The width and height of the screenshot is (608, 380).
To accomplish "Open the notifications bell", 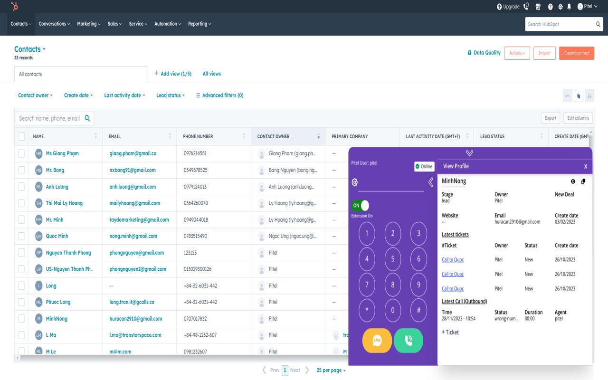I will tap(569, 7).
